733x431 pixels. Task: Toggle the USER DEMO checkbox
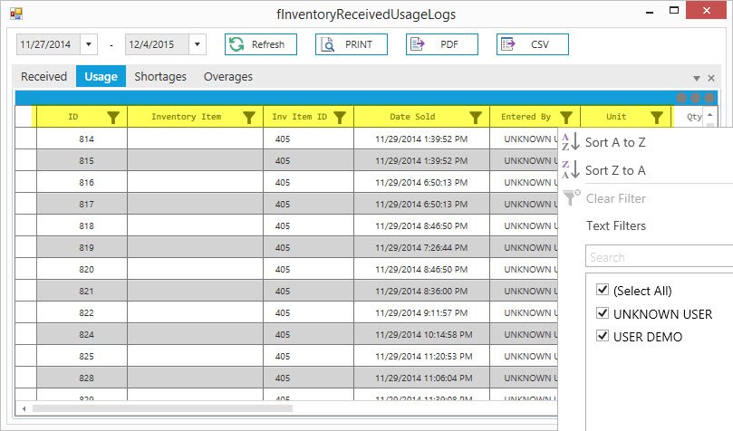pos(603,337)
